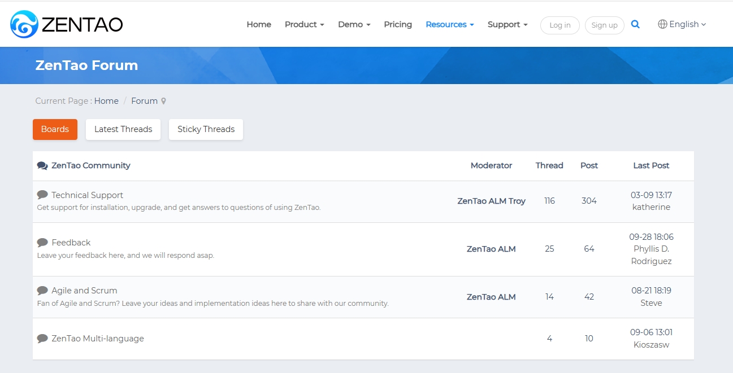Open the Agile and Scrum board
This screenshot has height=373, width=733.
tap(84, 291)
